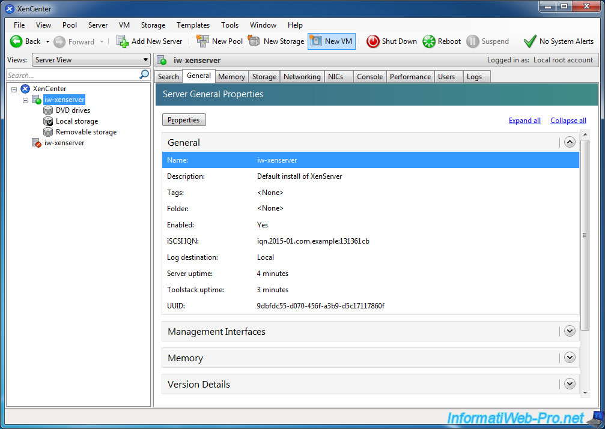This screenshot has width=605, height=429.
Task: Click the New Storage icon
Action: (254, 40)
